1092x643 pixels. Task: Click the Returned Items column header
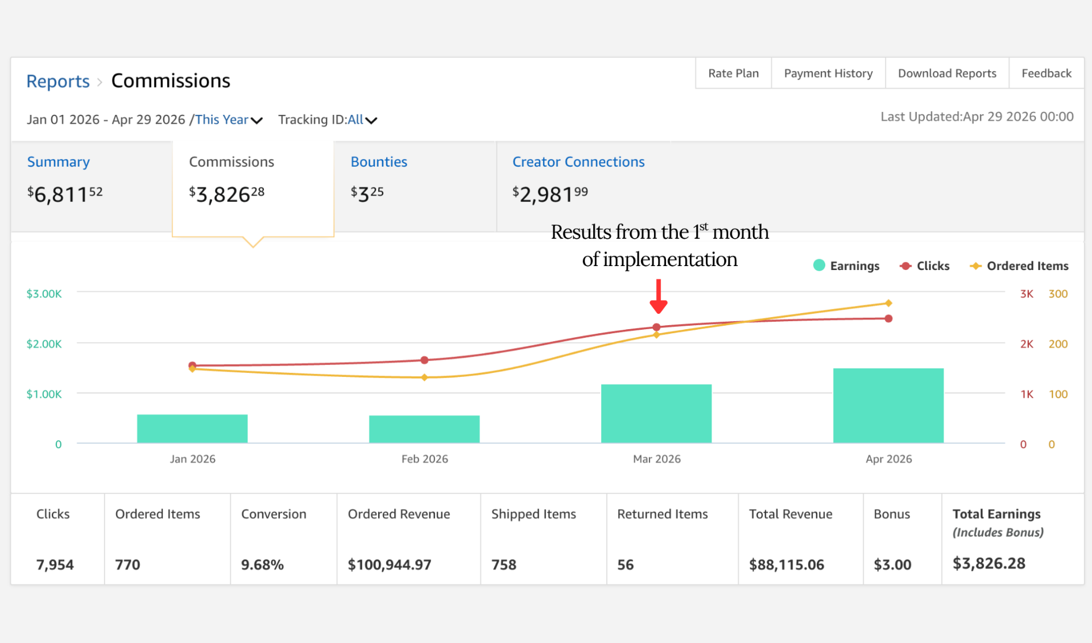click(663, 514)
